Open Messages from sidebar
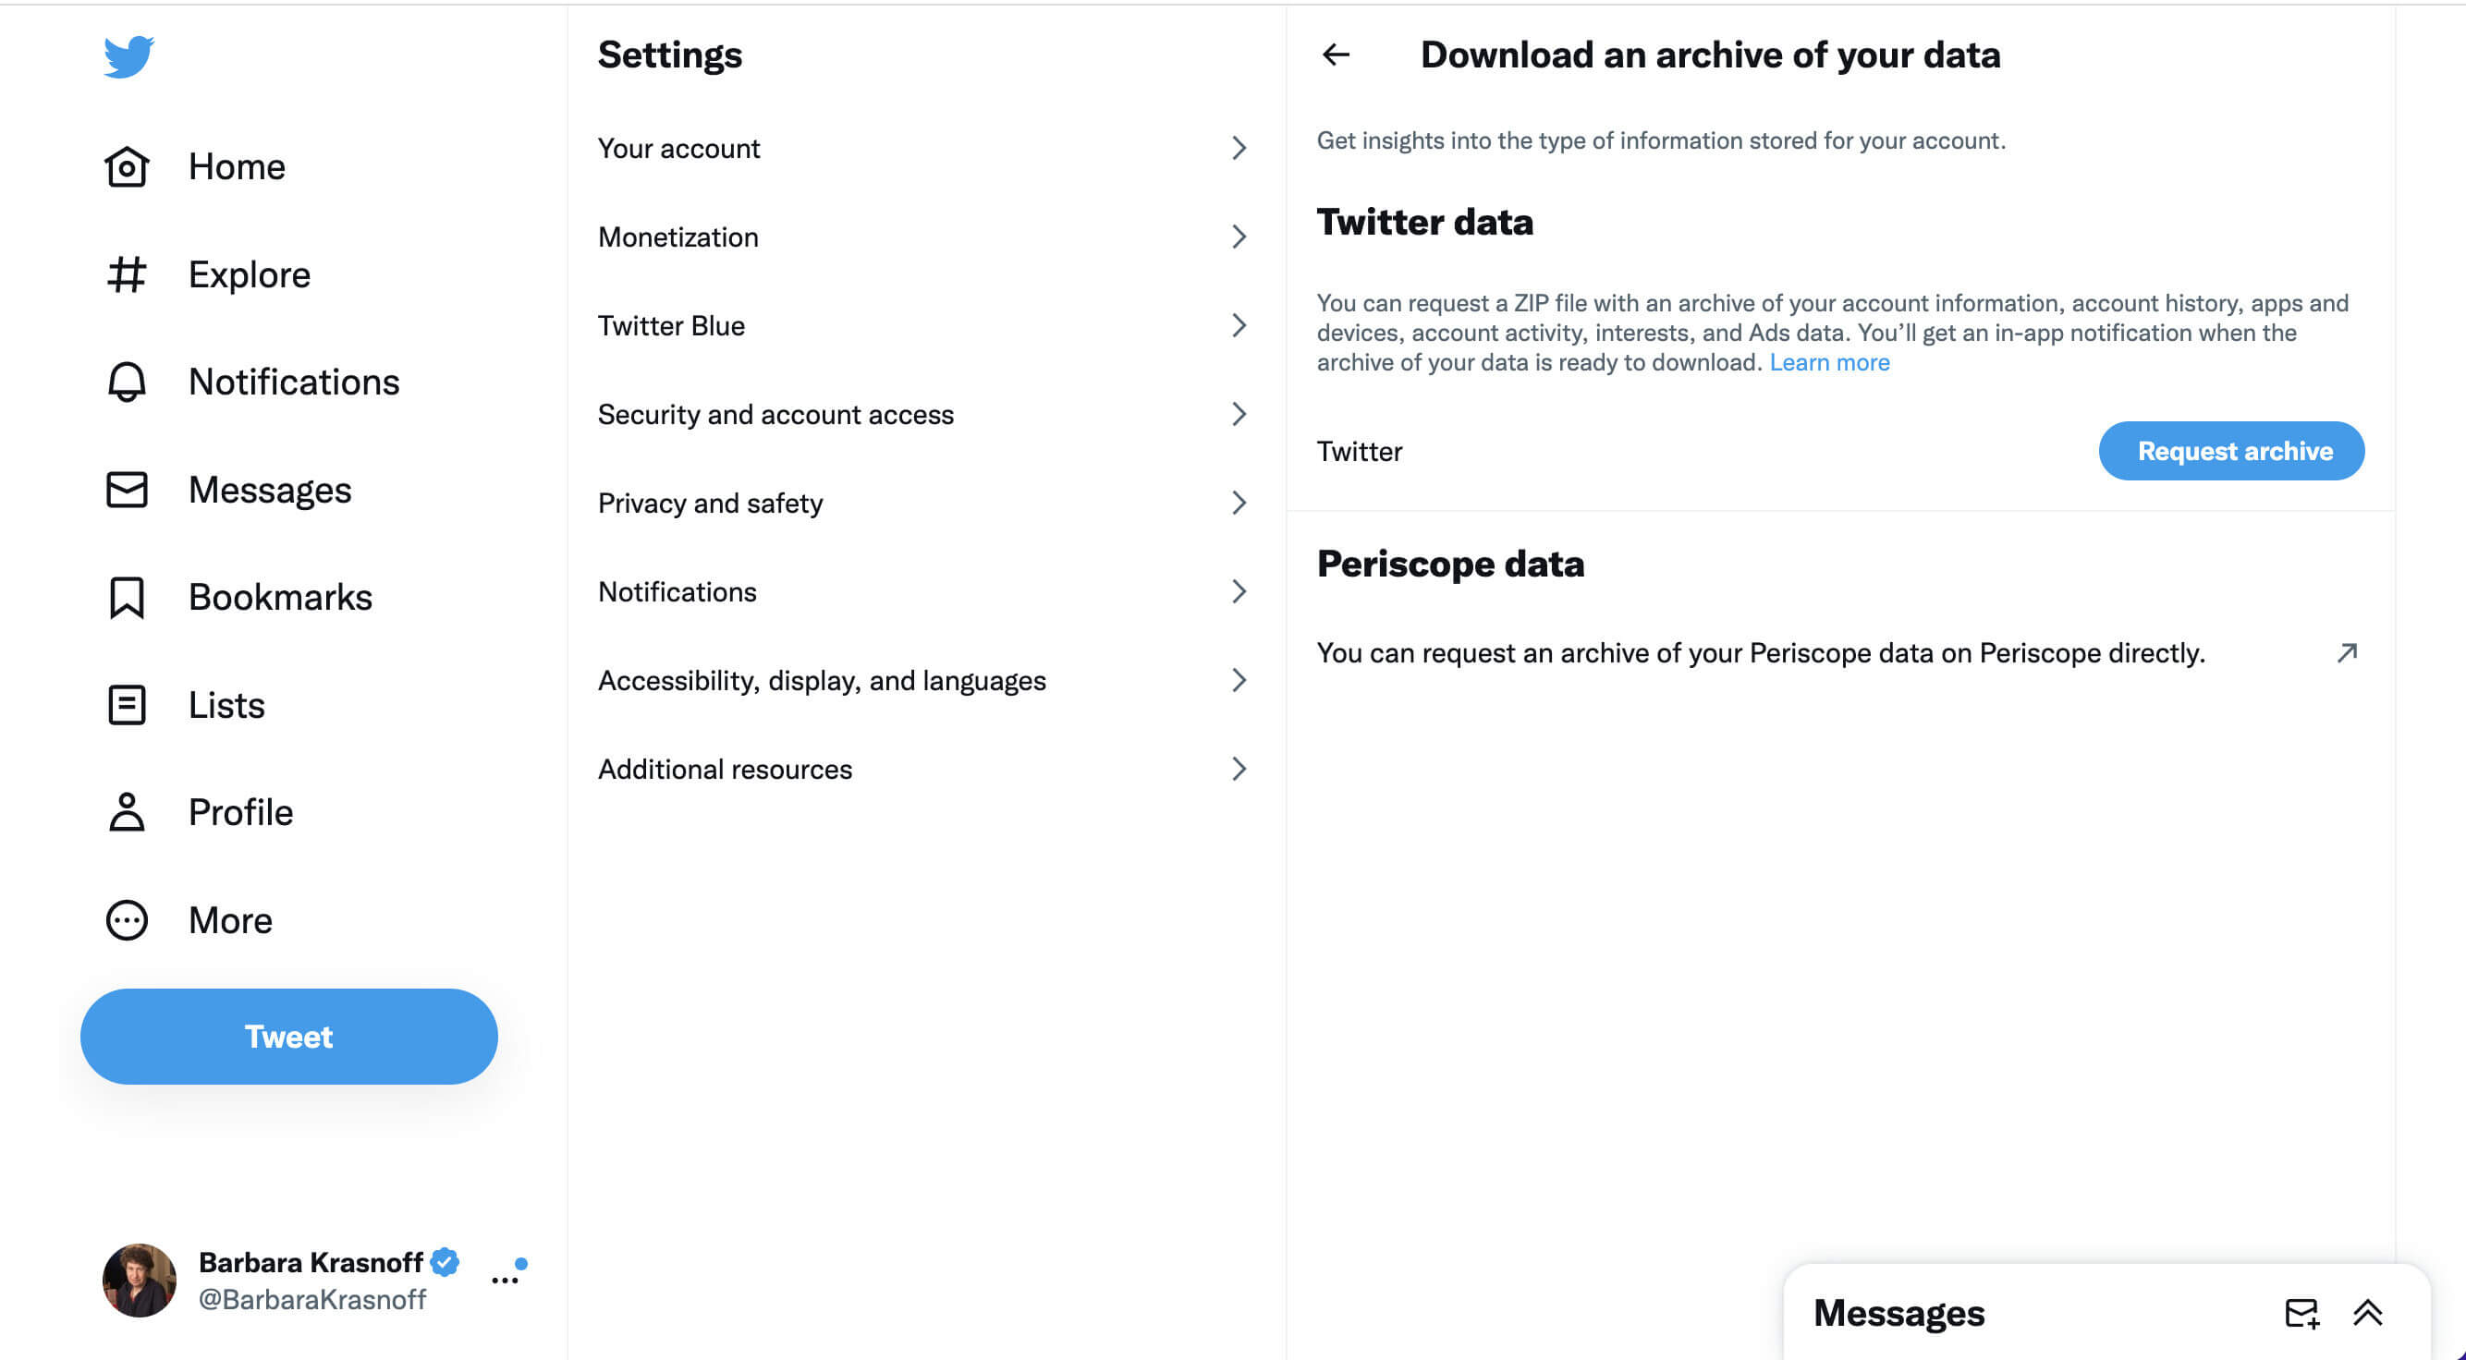 270,489
